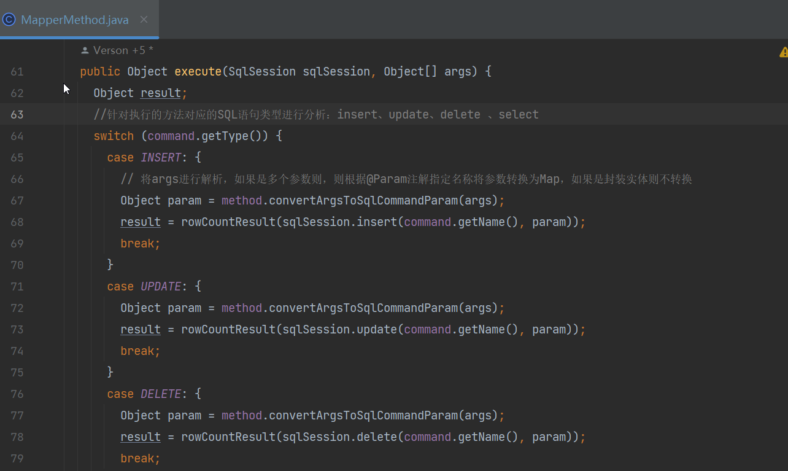Viewport: 788px width, 471px height.
Task: Click the SQL comment on line 63
Action: coord(316,115)
